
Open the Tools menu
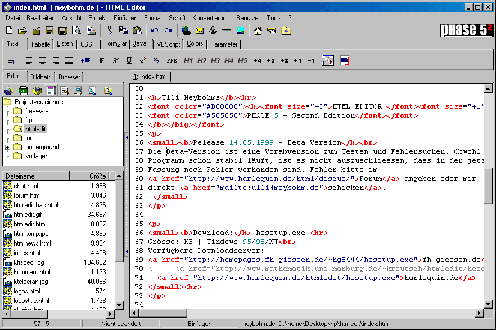pyautogui.click(x=274, y=18)
